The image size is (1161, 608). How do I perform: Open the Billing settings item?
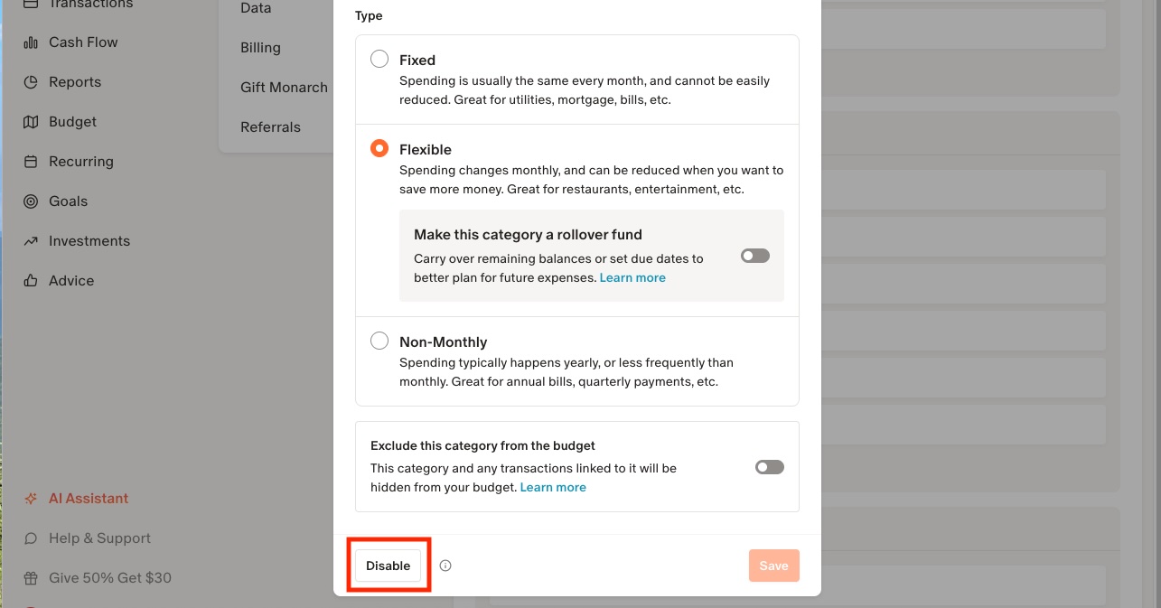click(x=260, y=48)
